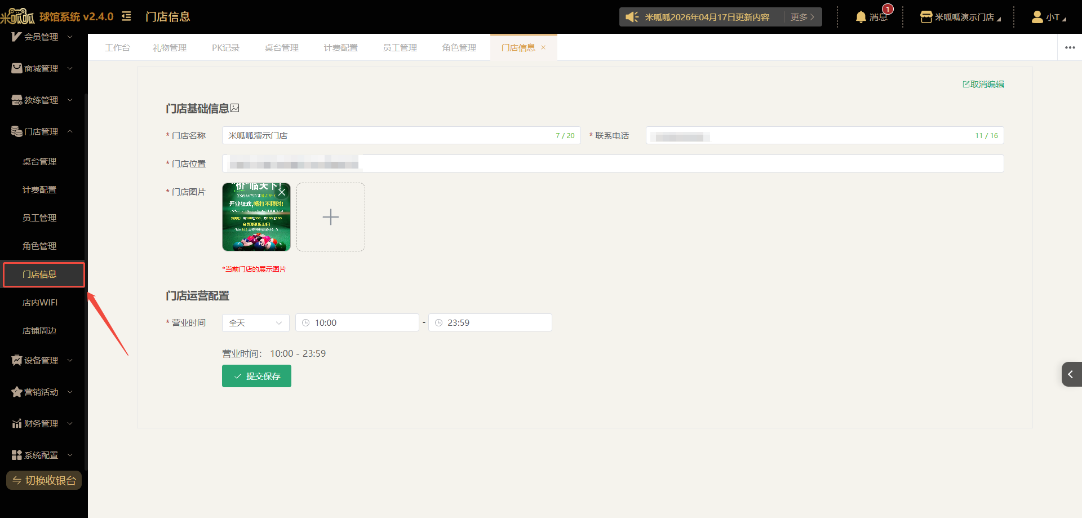Collapse 门店管理 menu chevron

(x=70, y=131)
